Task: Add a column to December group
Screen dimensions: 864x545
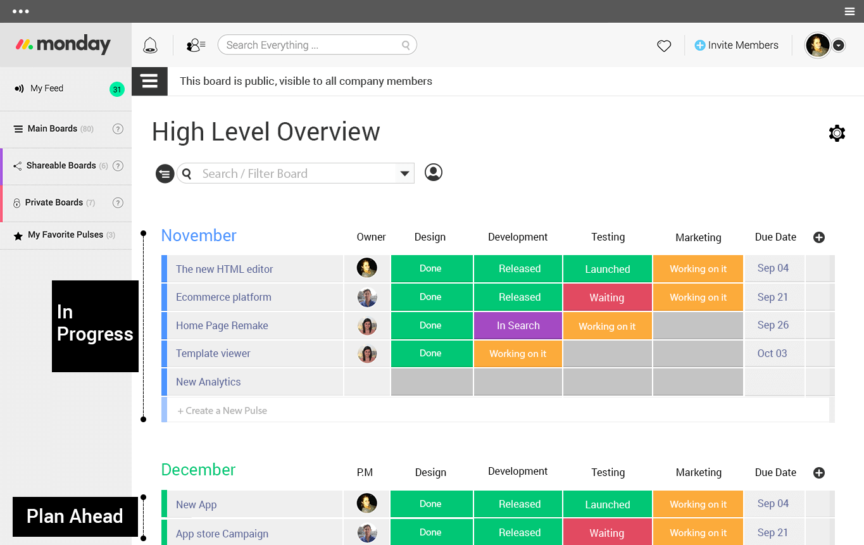Action: coord(819,473)
